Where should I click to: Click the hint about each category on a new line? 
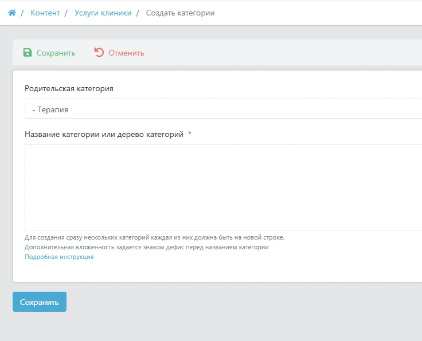(154, 237)
